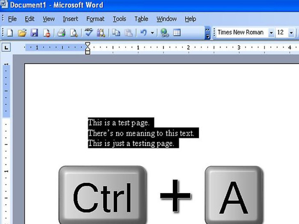
Task: Save the document with floppy icon
Action: (34, 33)
